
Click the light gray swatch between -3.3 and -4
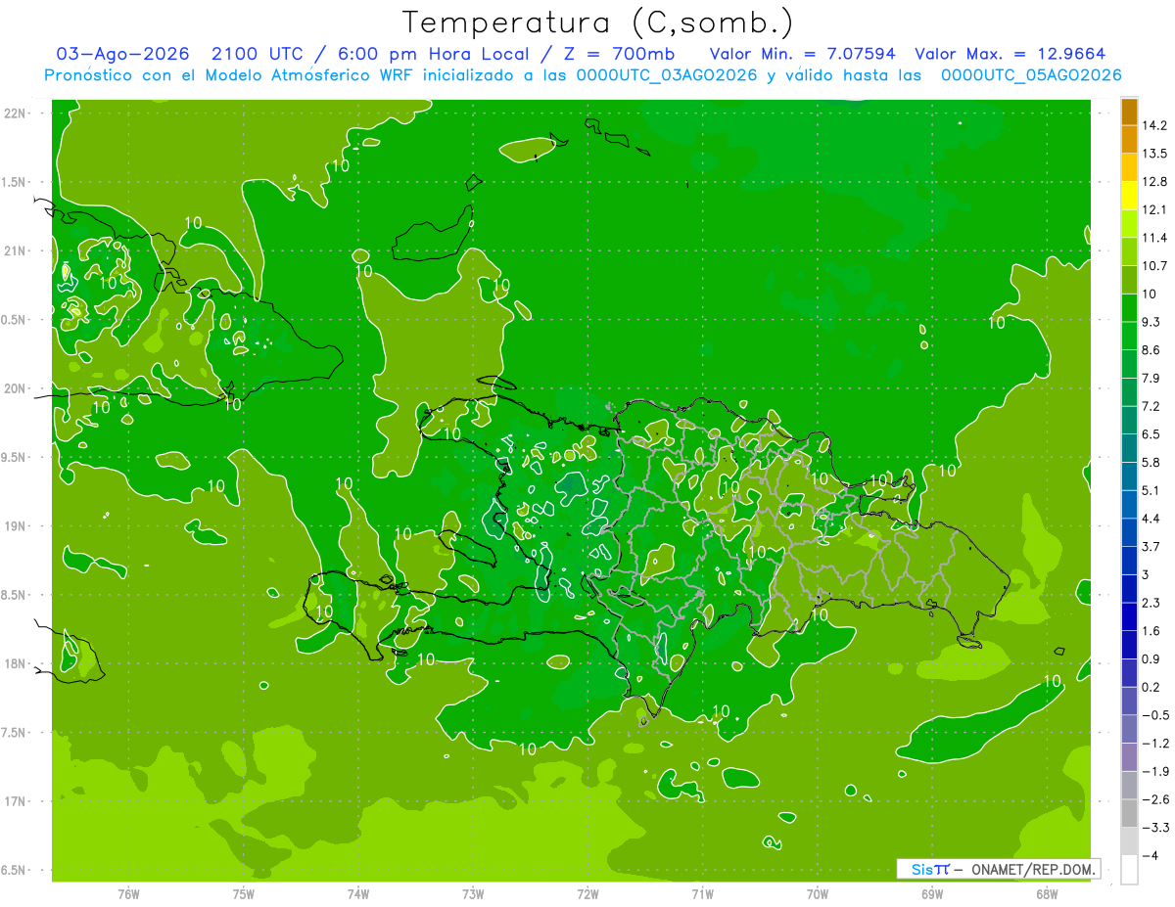coord(1129,841)
